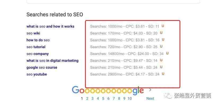Open the 'seo wiki' related search
Image resolution: width=218 pixels, height=105 pixels.
pyautogui.click(x=33, y=33)
